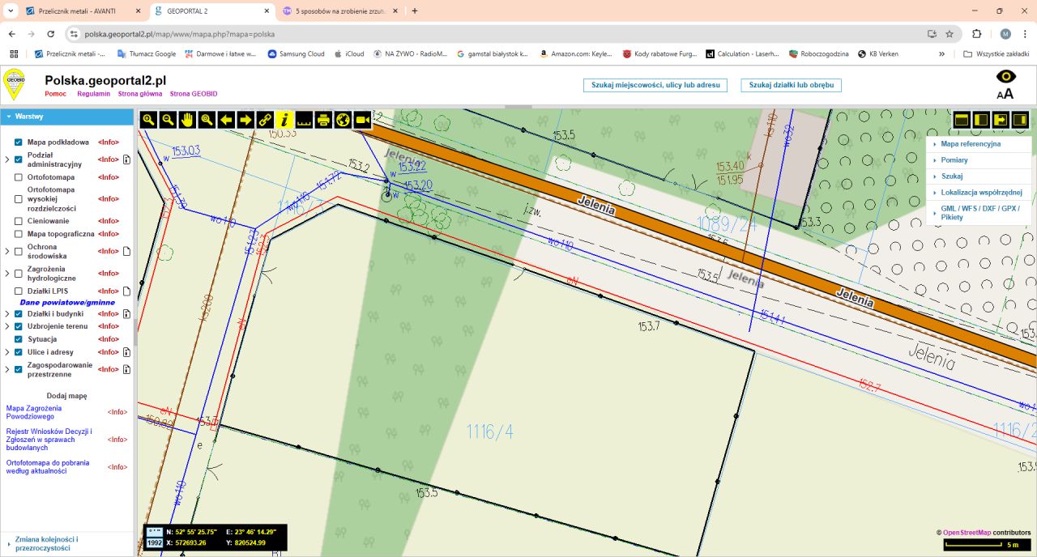This screenshot has height=557, width=1037.
Task: Click the left-panel layout icon
Action: click(981, 120)
